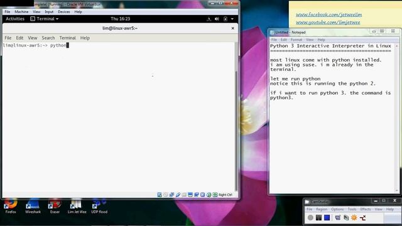Open Notepad View menu
Image resolution: width=402 pixels, height=226 pixels.
pos(310,40)
